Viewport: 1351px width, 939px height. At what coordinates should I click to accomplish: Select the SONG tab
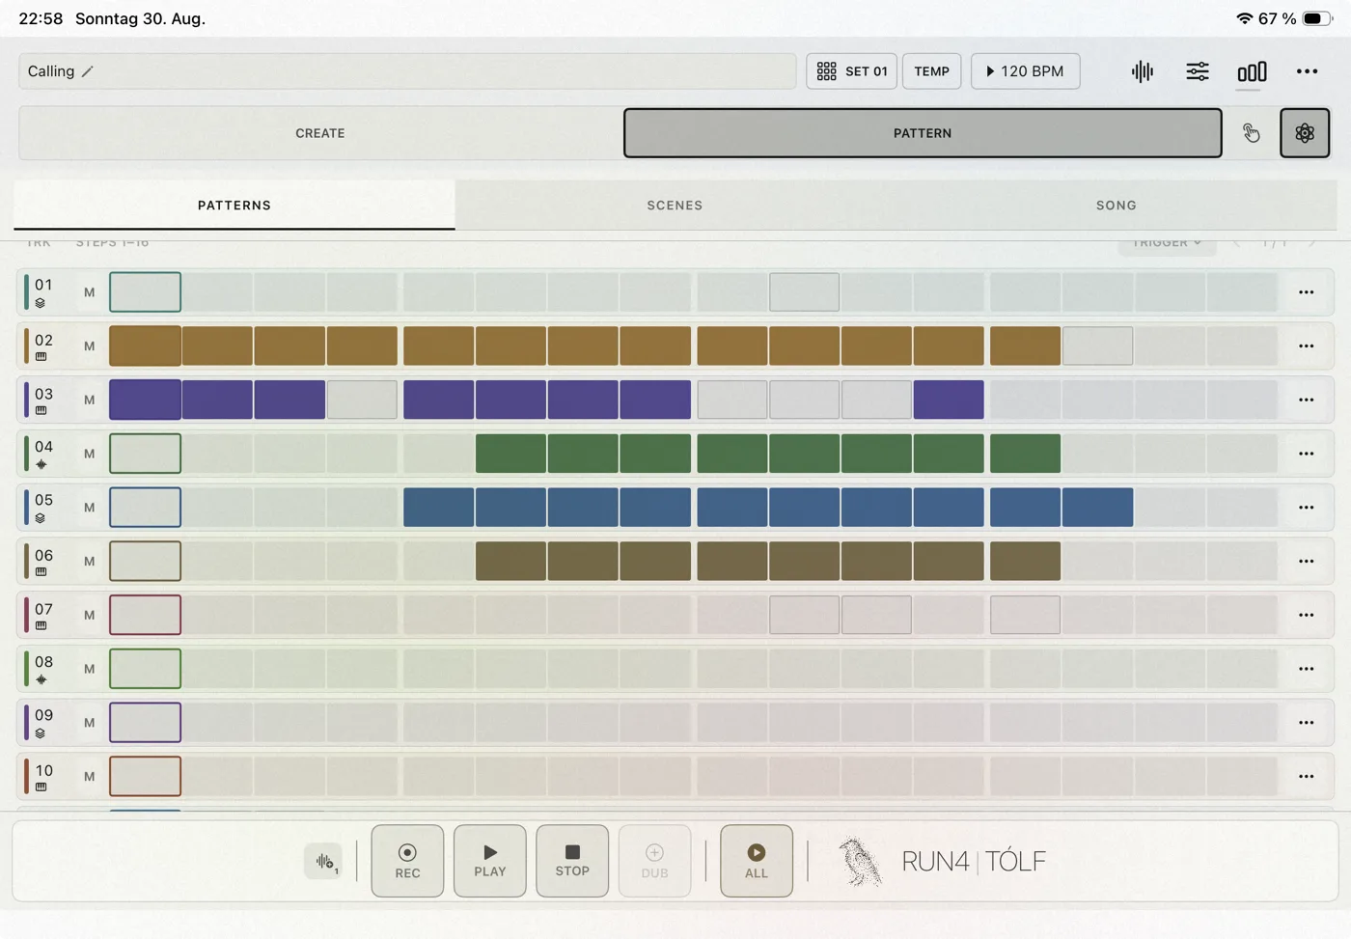pyautogui.click(x=1117, y=205)
